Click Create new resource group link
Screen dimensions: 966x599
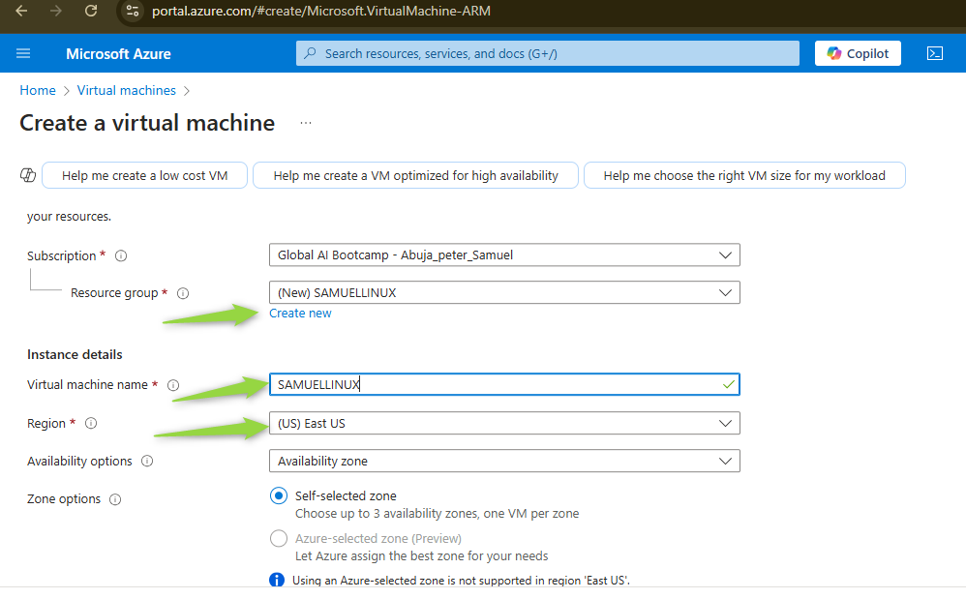coord(300,314)
